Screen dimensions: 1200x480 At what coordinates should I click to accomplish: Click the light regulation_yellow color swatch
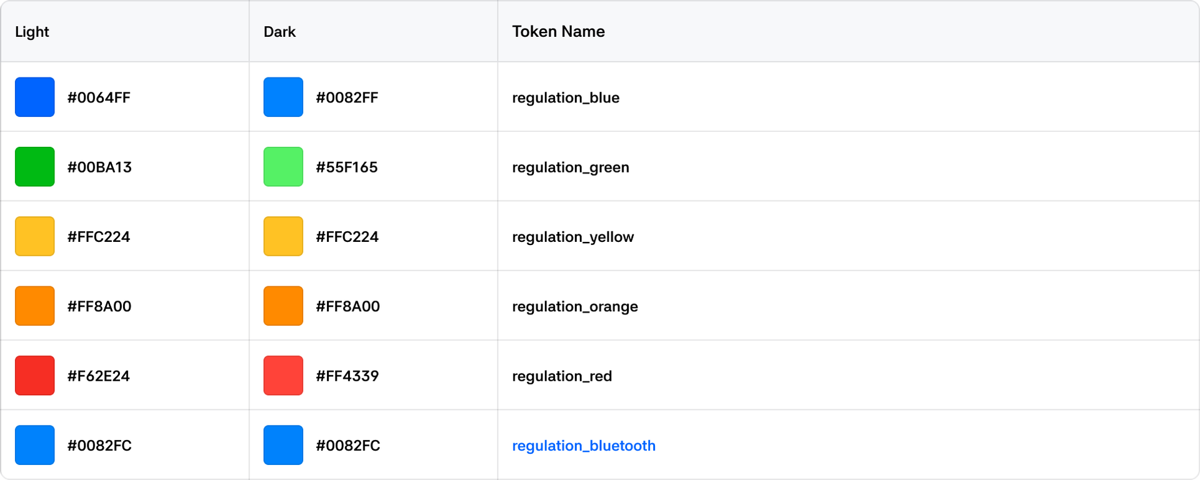coord(35,236)
